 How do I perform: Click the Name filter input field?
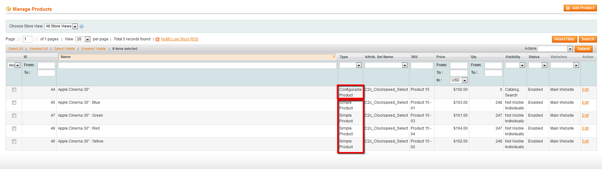click(197, 65)
